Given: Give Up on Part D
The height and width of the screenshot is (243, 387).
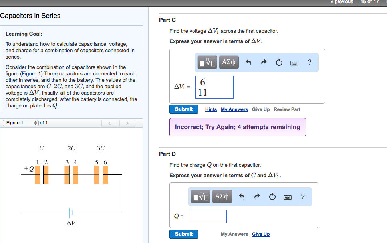Looking at the screenshot, I should coord(260,234).
